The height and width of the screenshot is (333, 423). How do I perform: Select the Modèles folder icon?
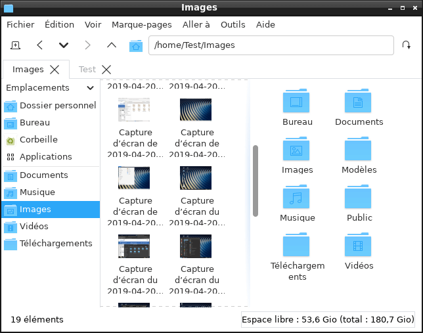tap(358, 148)
